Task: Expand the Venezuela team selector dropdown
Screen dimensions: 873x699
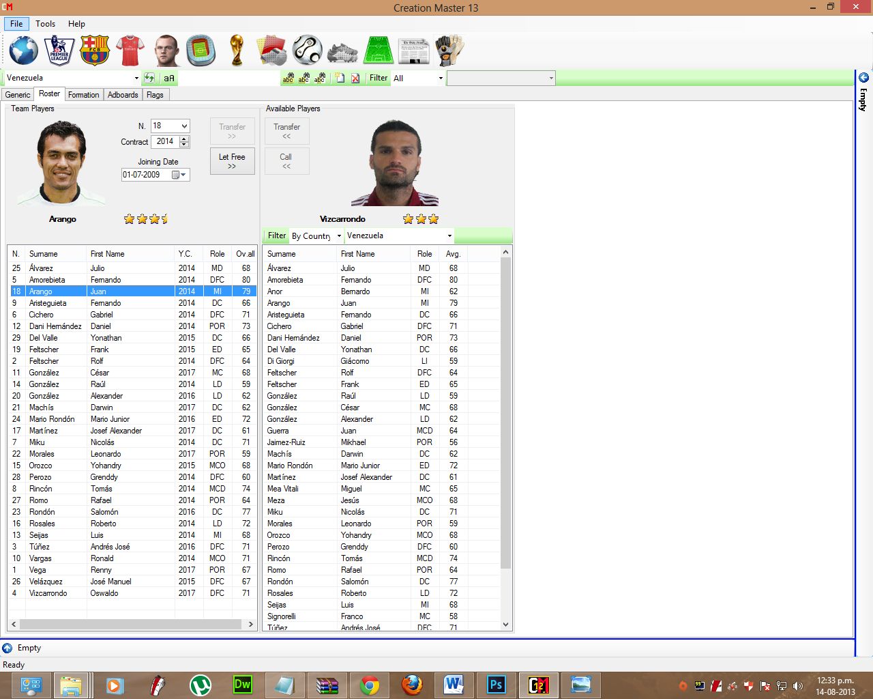Action: pos(136,79)
